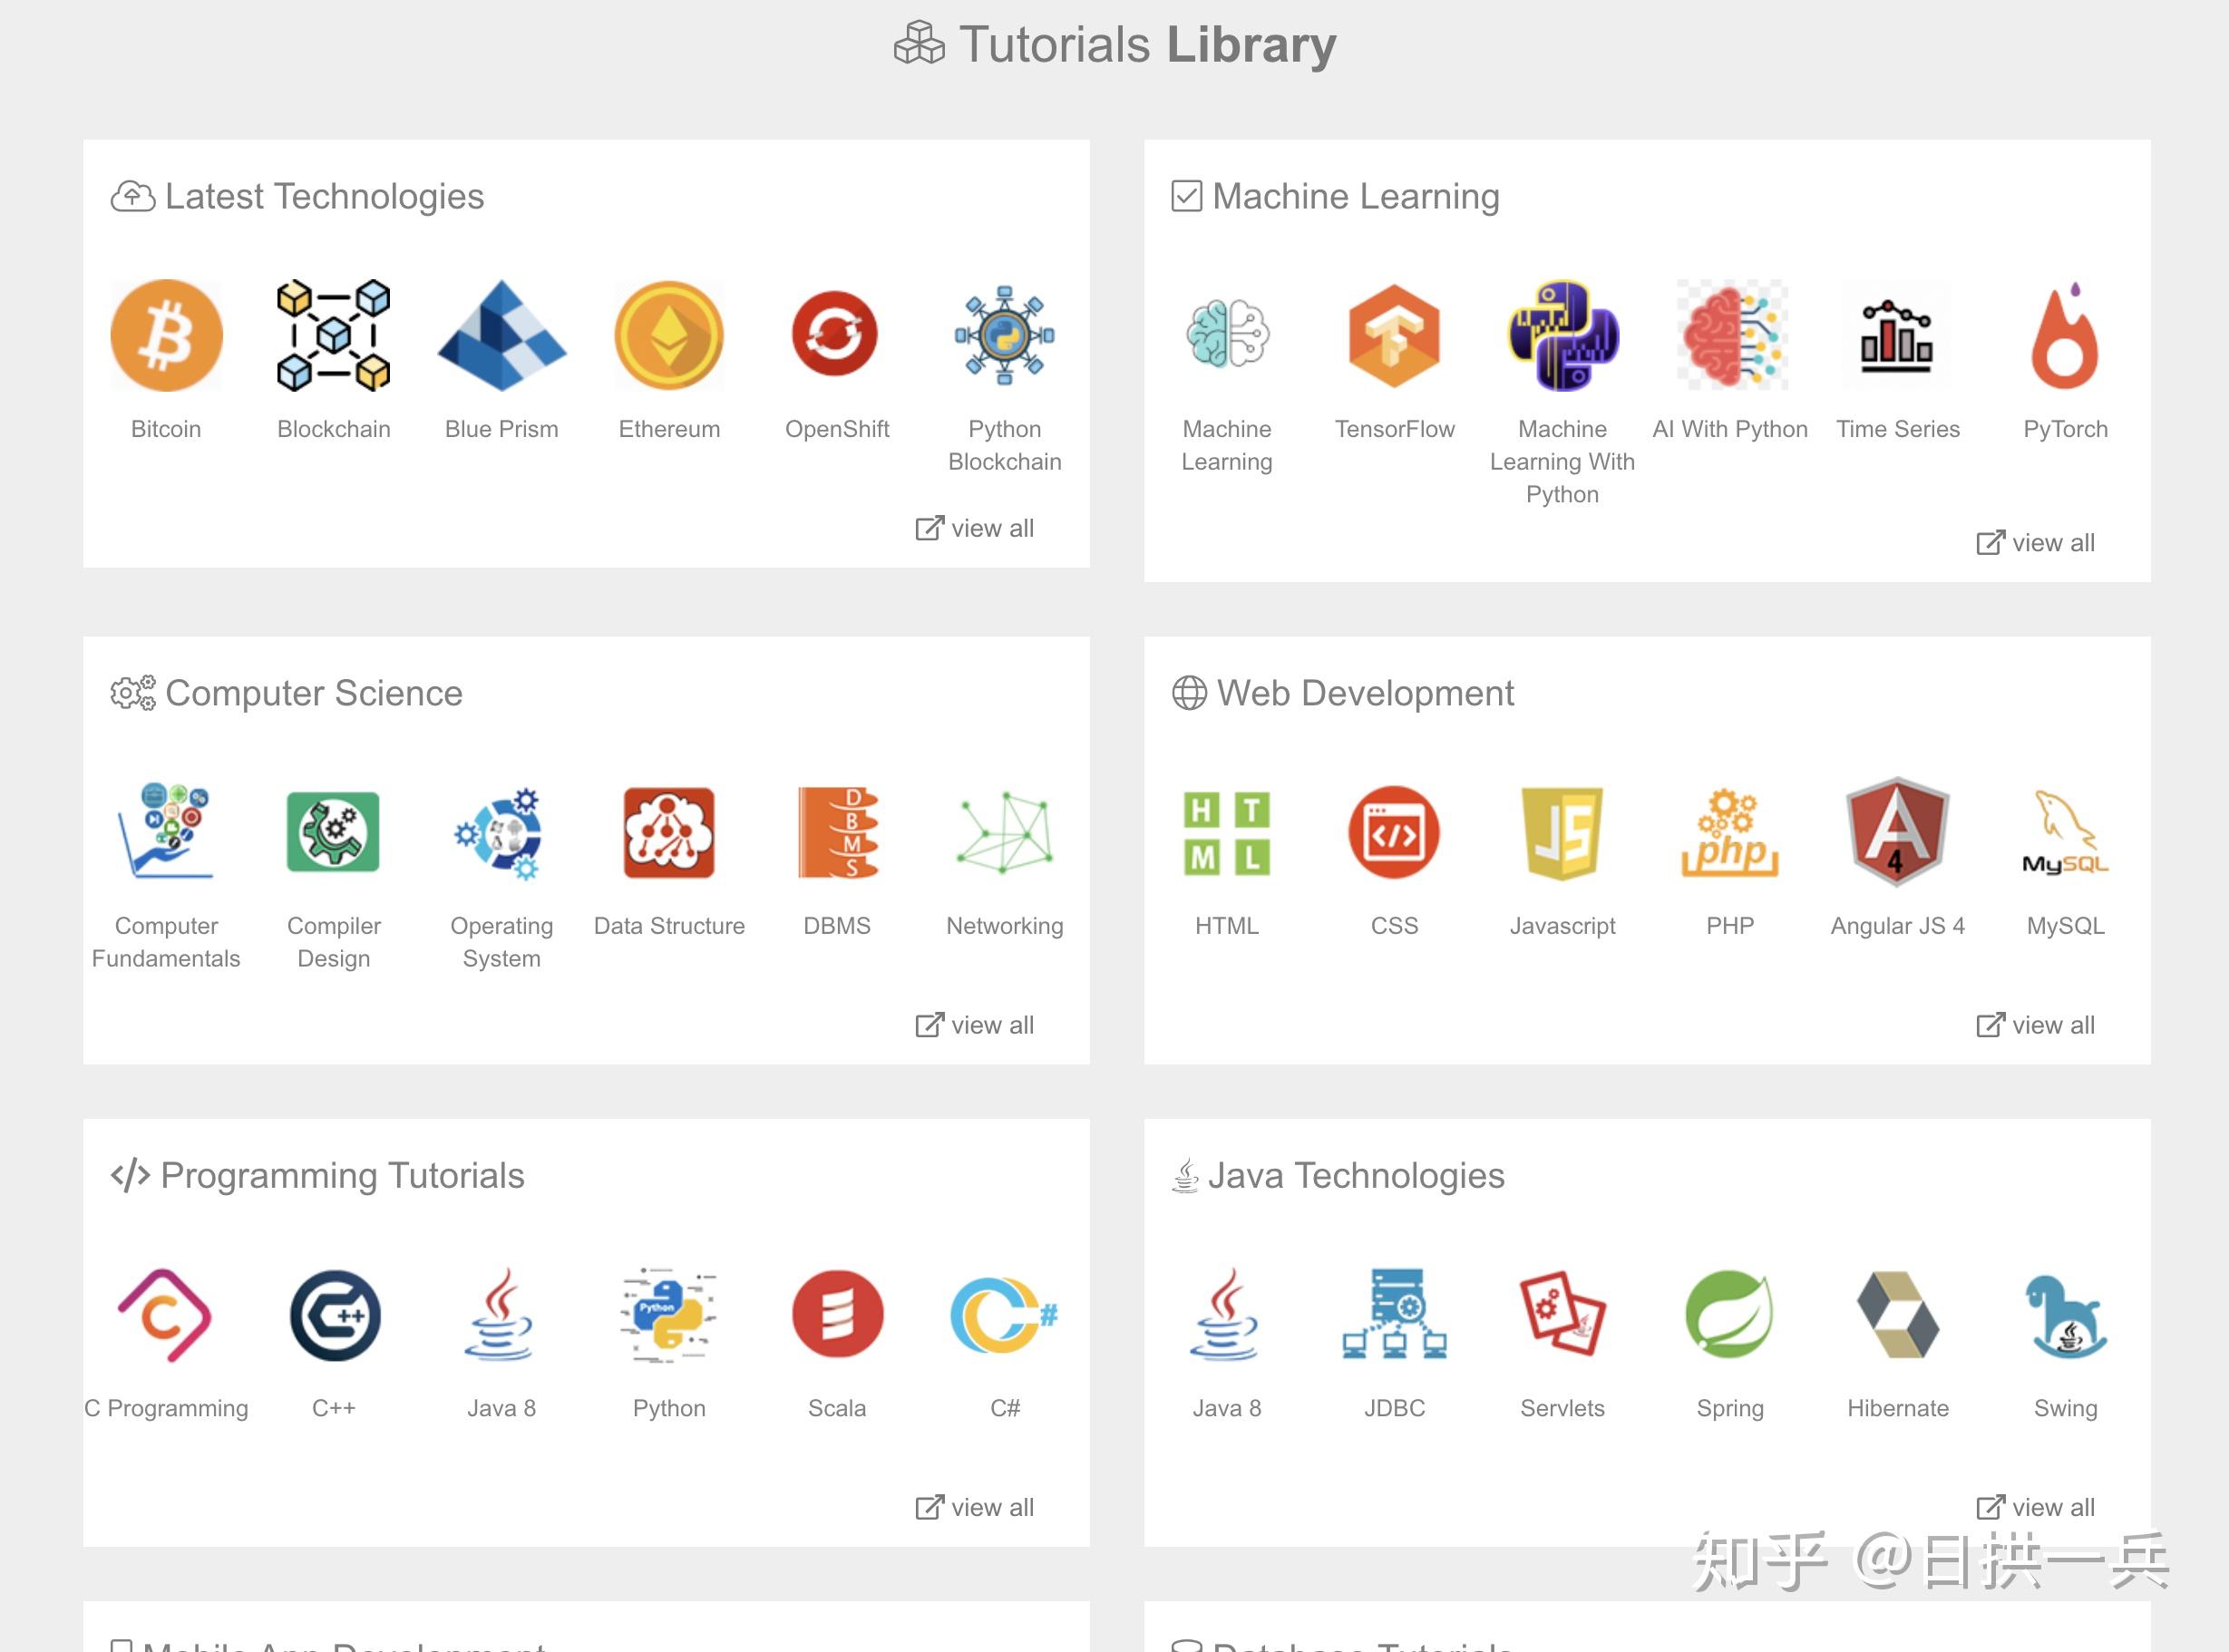View all Computer Science tutorials
2229x1652 pixels.
pyautogui.click(x=975, y=1025)
